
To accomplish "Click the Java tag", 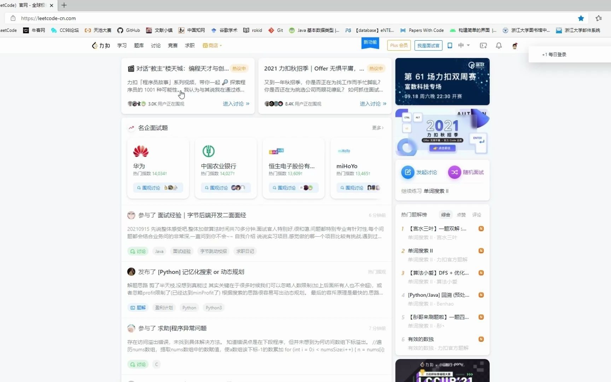I will 159,251.
